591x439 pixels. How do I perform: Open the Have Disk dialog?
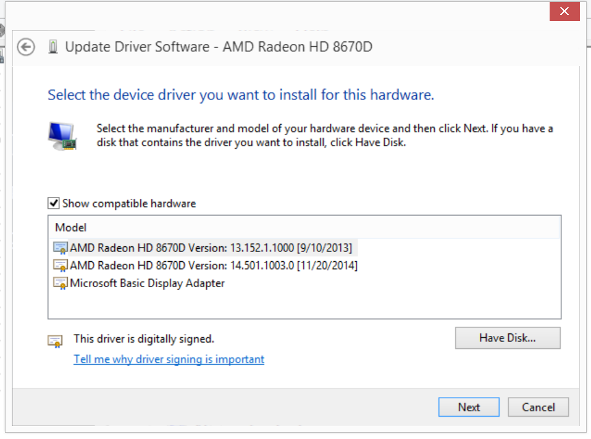[508, 338]
